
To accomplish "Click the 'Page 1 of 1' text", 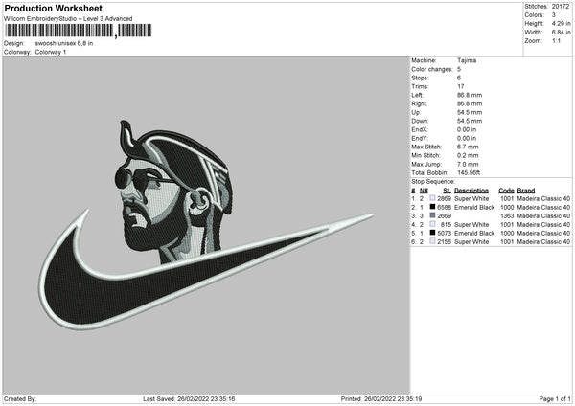I will [555, 399].
